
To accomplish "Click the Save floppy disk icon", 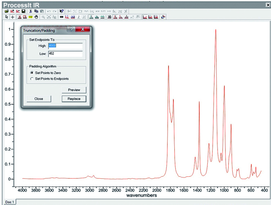I will click(x=23, y=11).
